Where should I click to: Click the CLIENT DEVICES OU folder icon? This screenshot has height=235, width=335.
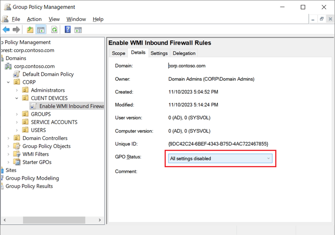(x=25, y=98)
